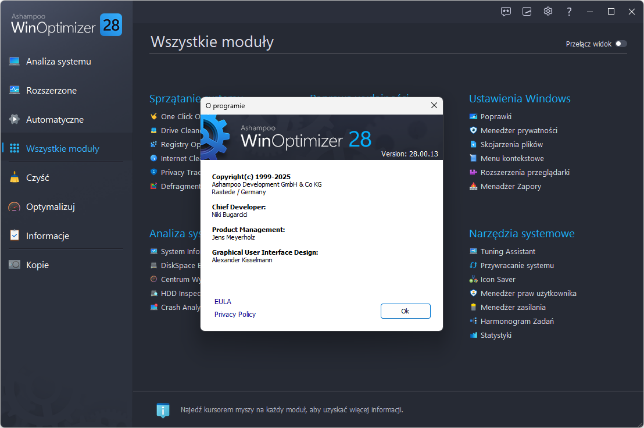Viewport: 644px width, 428px height.
Task: Click WinOptimizer 28 logo in sidebar
Action: [x=66, y=24]
